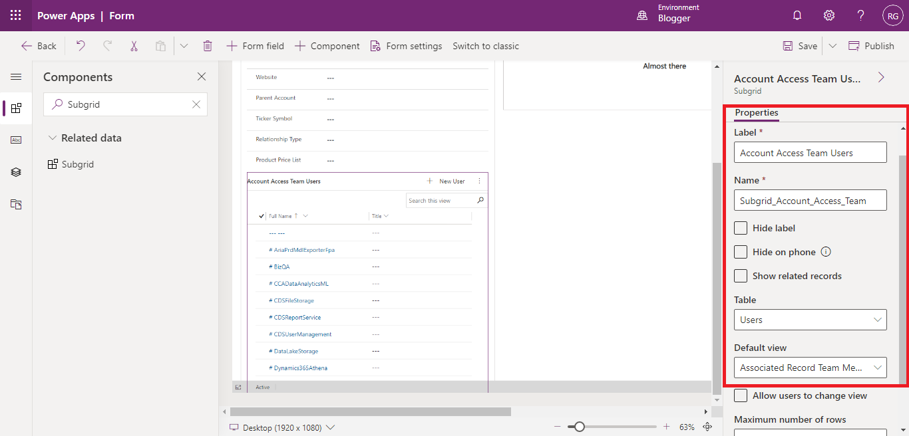Close the Components pane
Screen dimensions: 909x436
click(202, 77)
